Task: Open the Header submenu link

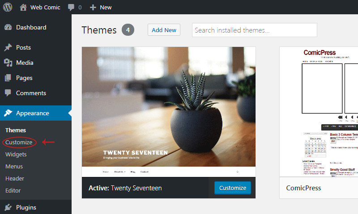Action: point(15,178)
